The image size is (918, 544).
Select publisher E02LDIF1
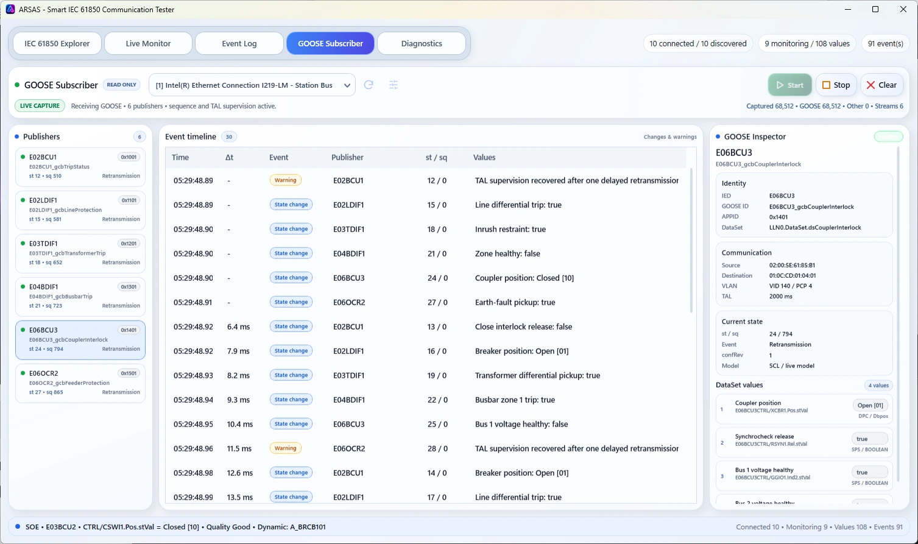[80, 210]
